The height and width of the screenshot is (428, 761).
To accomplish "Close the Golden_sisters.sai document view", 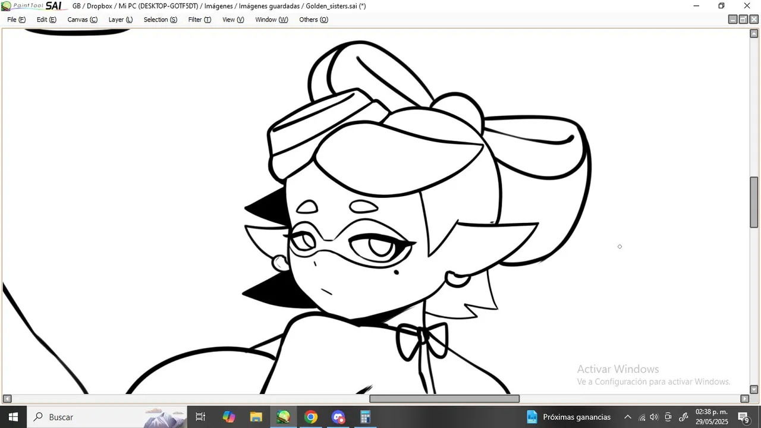I will point(754,20).
